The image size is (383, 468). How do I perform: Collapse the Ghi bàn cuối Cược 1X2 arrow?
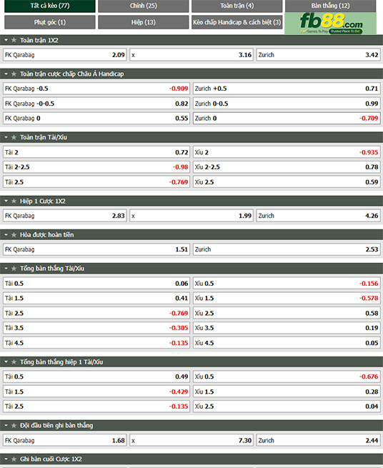6,459
